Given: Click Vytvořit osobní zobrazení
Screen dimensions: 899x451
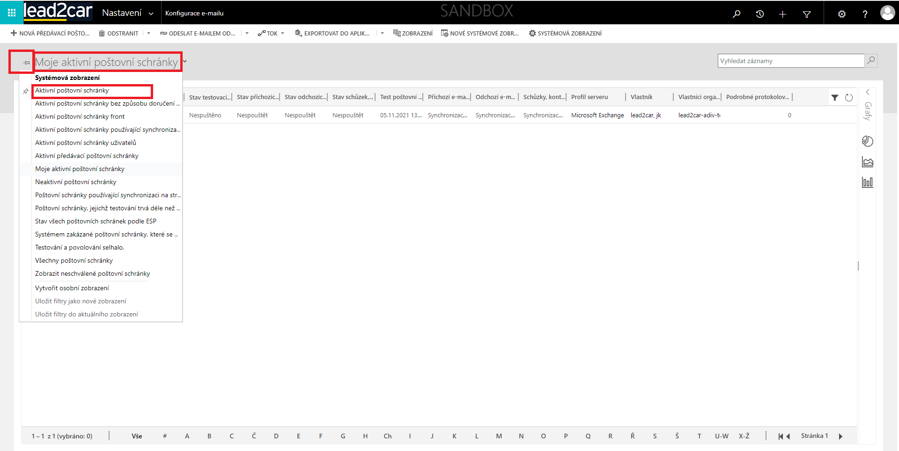Looking at the screenshot, I should pos(72,288).
